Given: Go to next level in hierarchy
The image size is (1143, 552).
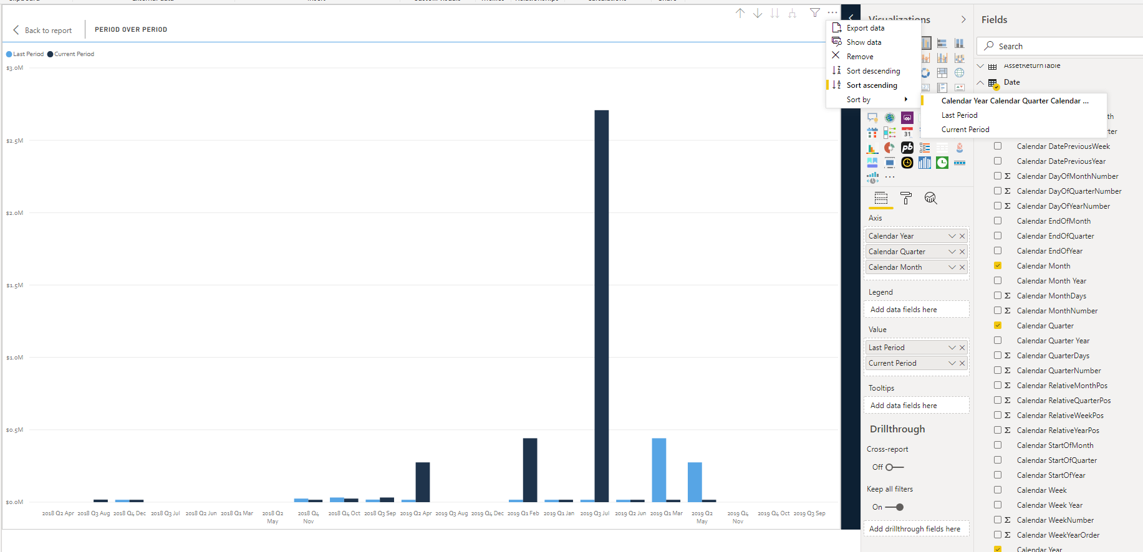Looking at the screenshot, I should tap(775, 13).
